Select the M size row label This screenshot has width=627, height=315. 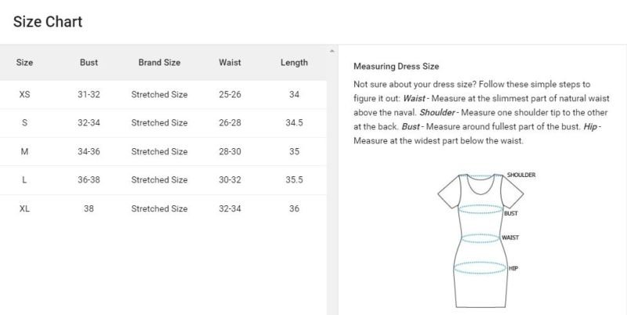[x=24, y=151]
